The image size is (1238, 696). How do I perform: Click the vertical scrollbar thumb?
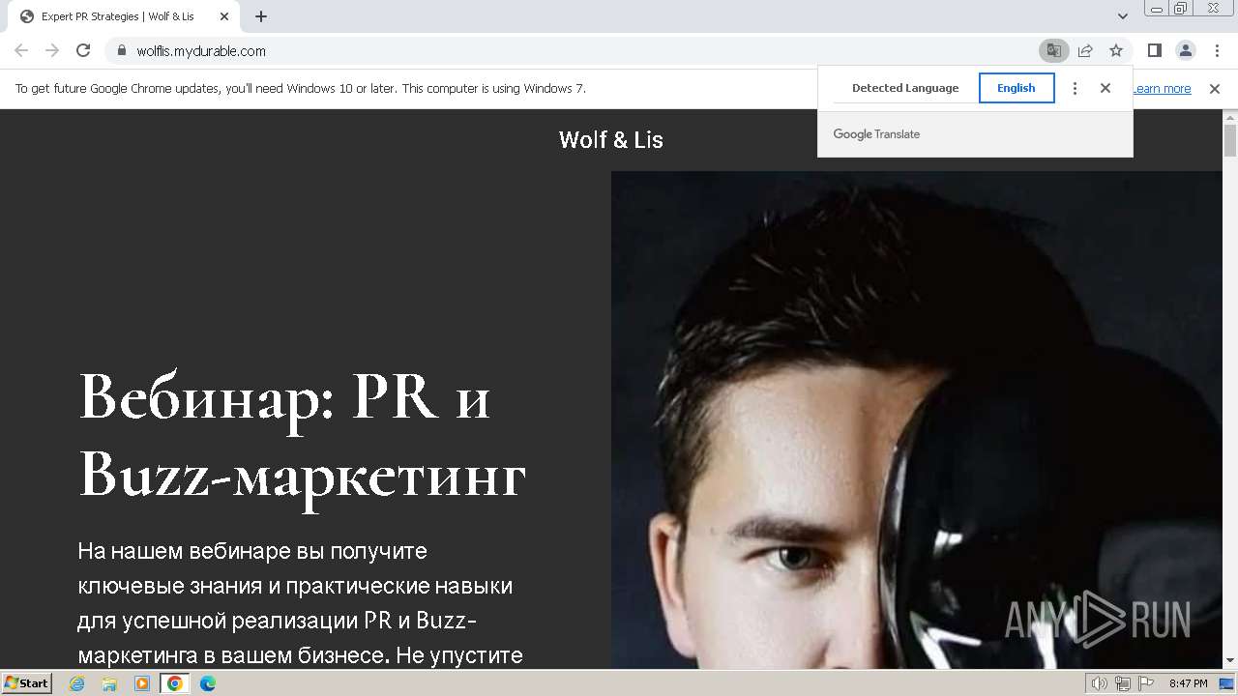[x=1230, y=140]
